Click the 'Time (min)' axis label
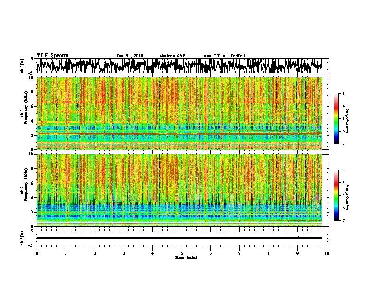Screen dimensions: 368x284 click(186, 258)
